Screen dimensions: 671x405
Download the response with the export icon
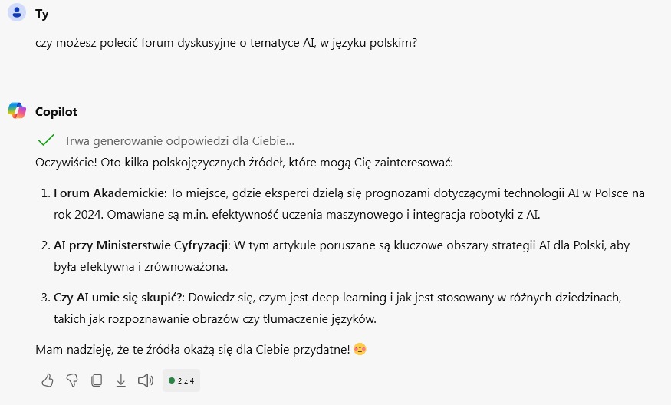[x=120, y=380]
